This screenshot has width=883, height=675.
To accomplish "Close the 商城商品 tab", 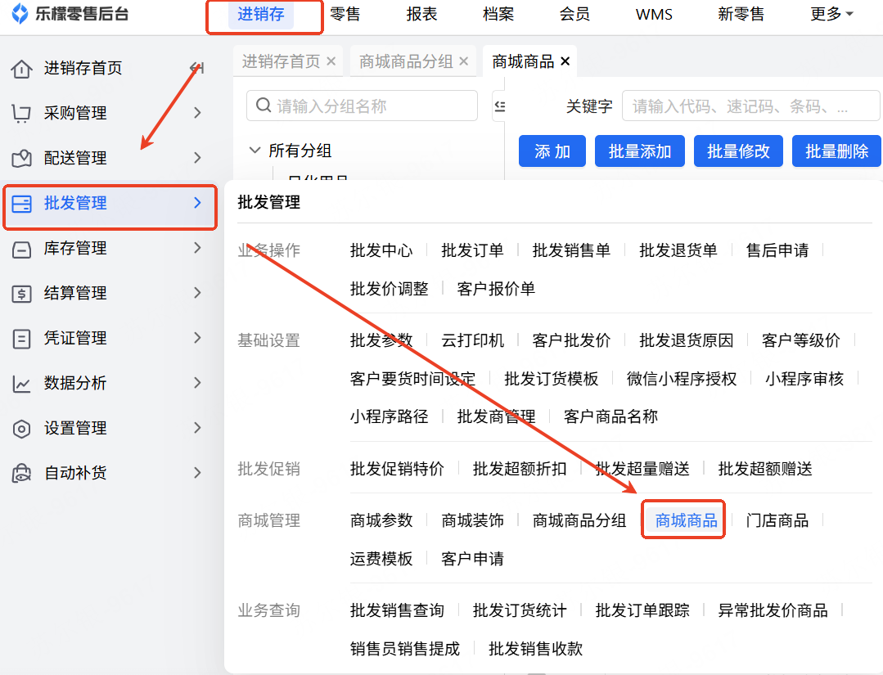I will 565,61.
